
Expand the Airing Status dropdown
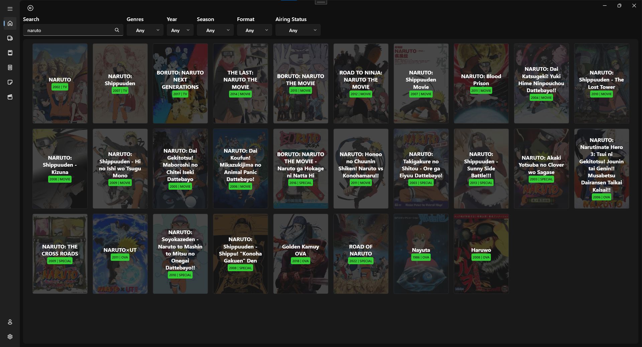pyautogui.click(x=298, y=30)
